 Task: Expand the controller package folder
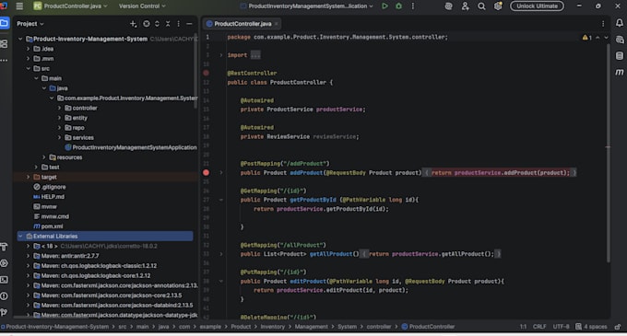click(59, 108)
